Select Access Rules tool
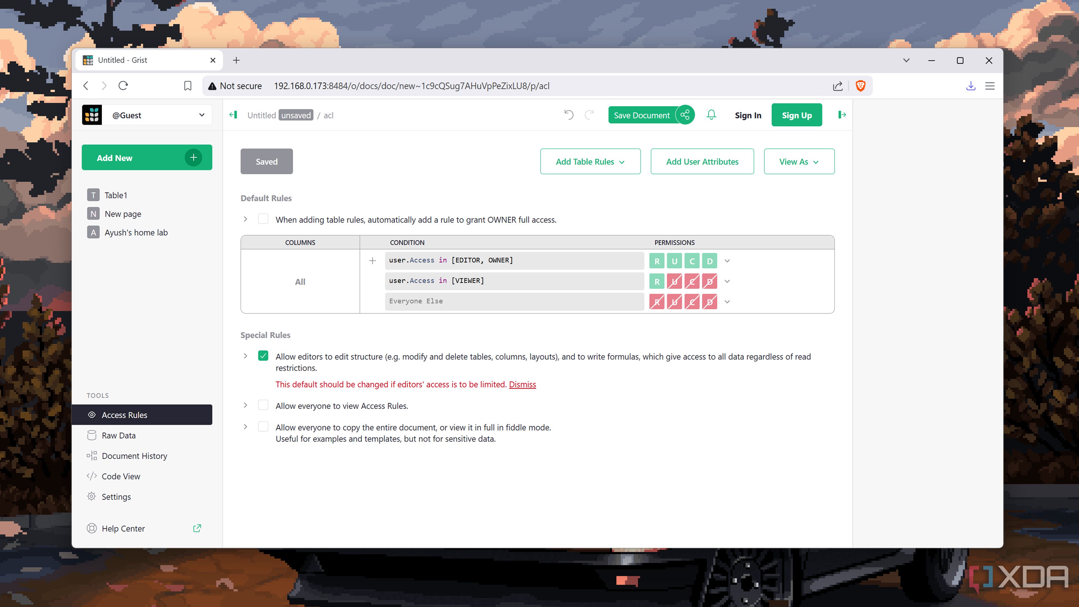This screenshot has height=607, width=1079. 142,415
